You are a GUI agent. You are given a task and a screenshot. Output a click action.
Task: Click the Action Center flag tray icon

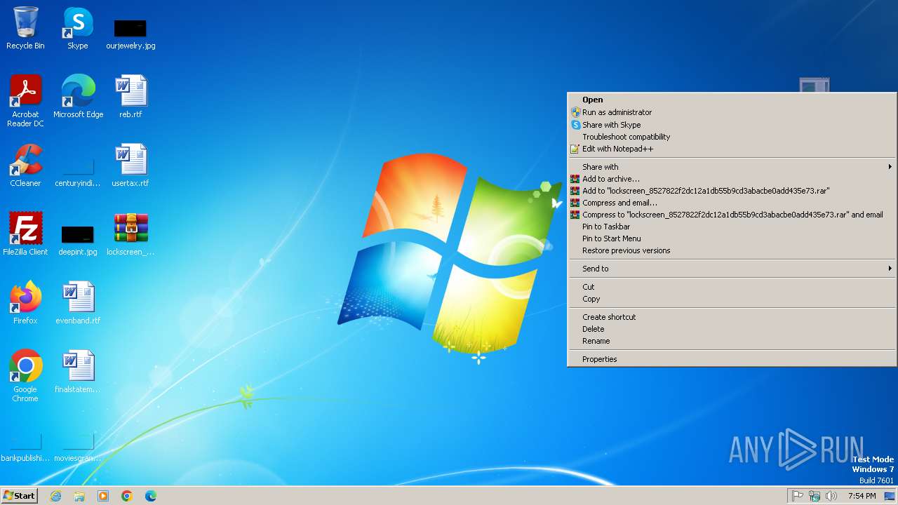tap(798, 496)
